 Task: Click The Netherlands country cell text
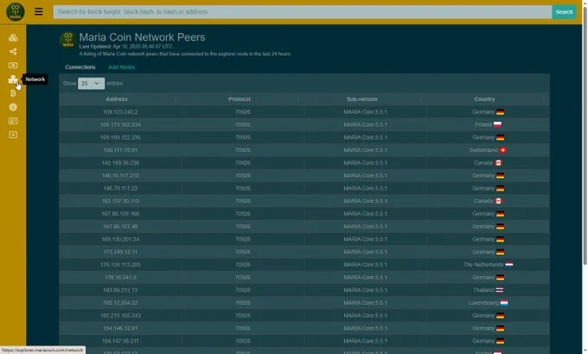point(483,265)
